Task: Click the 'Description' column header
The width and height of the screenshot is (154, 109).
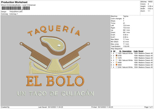Action: coord(127,51)
